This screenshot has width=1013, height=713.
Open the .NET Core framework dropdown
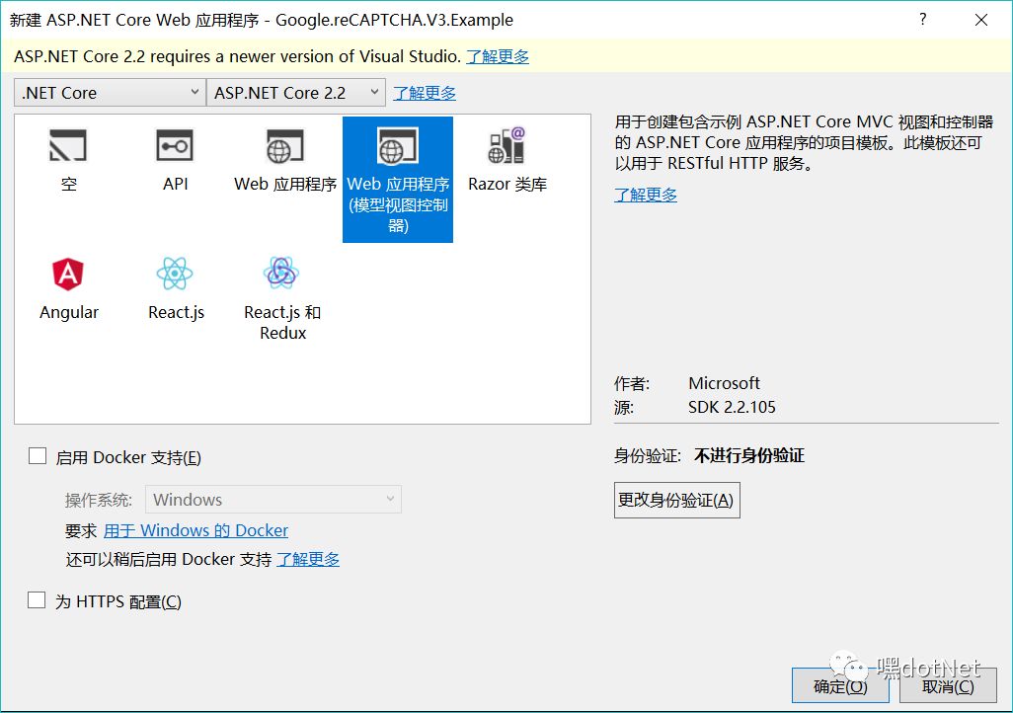(110, 93)
